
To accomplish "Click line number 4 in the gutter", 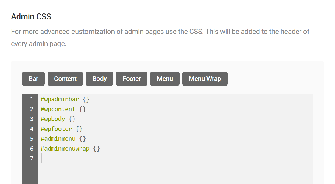I will (x=31, y=129).
